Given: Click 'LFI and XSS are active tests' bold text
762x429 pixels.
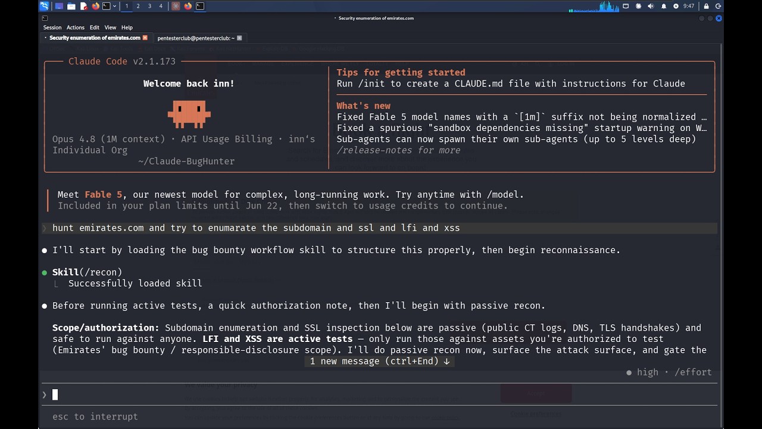Looking at the screenshot, I should point(277,339).
